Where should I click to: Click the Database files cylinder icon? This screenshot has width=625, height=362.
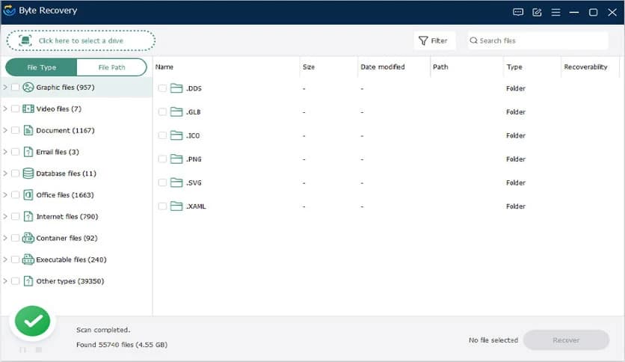point(28,173)
